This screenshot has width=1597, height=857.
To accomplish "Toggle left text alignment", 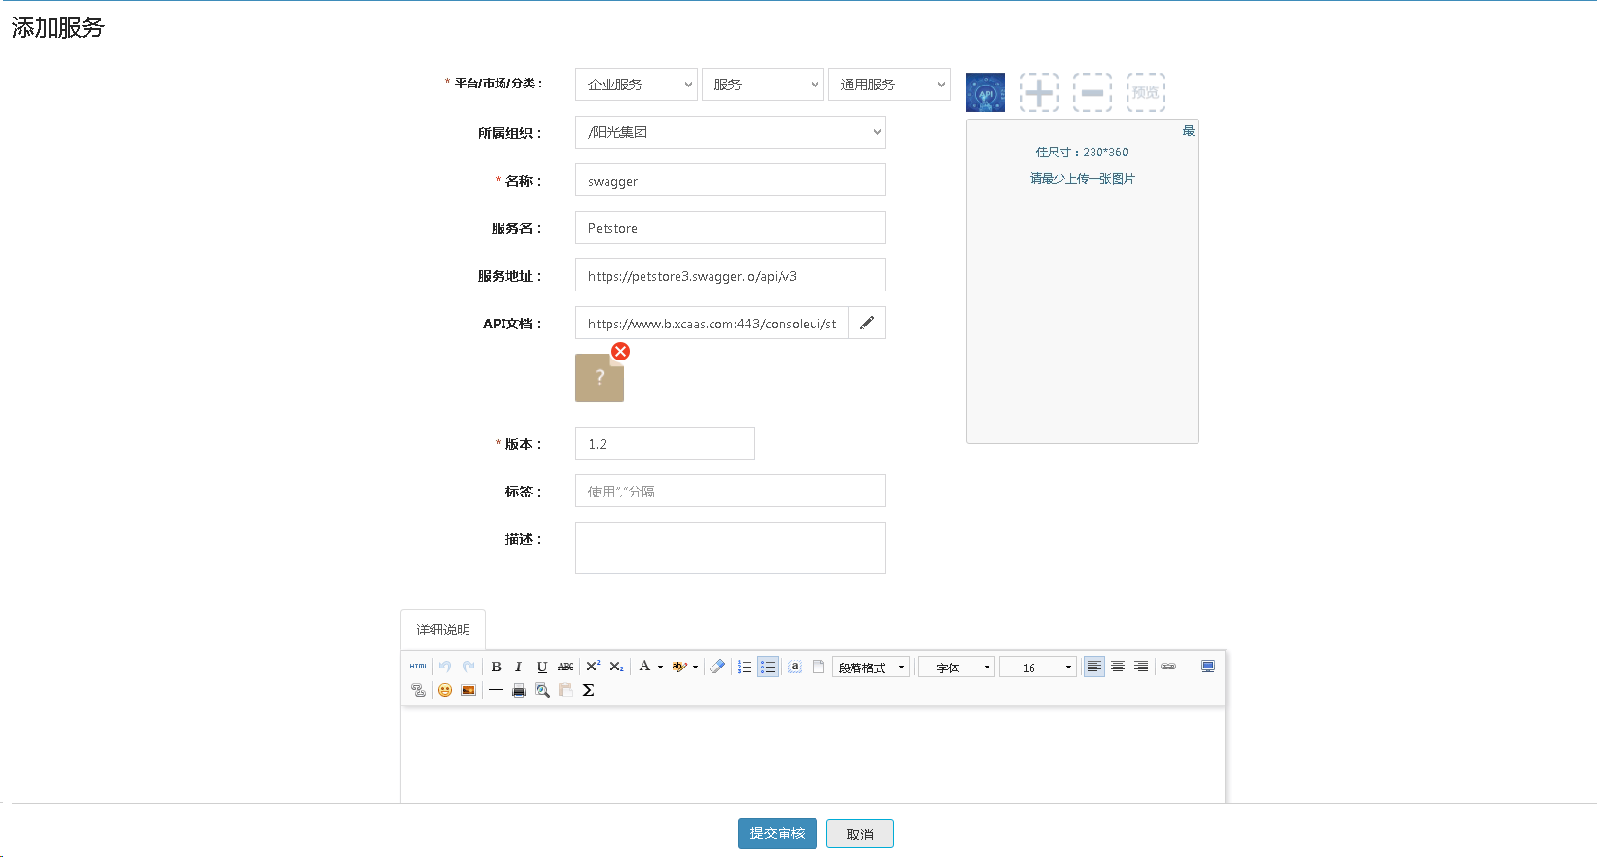I will [x=1094, y=667].
